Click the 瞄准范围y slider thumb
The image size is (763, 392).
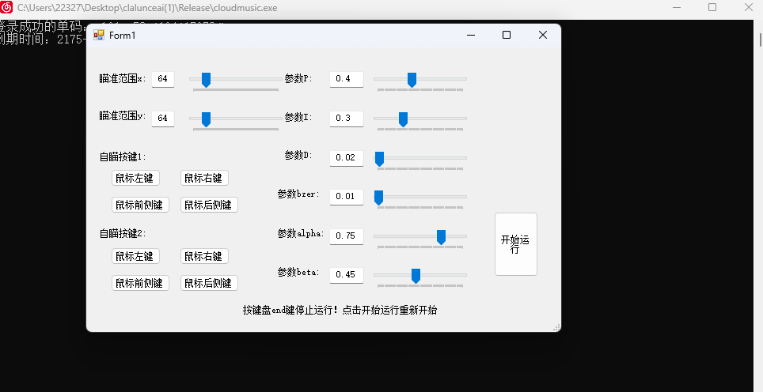click(x=206, y=119)
